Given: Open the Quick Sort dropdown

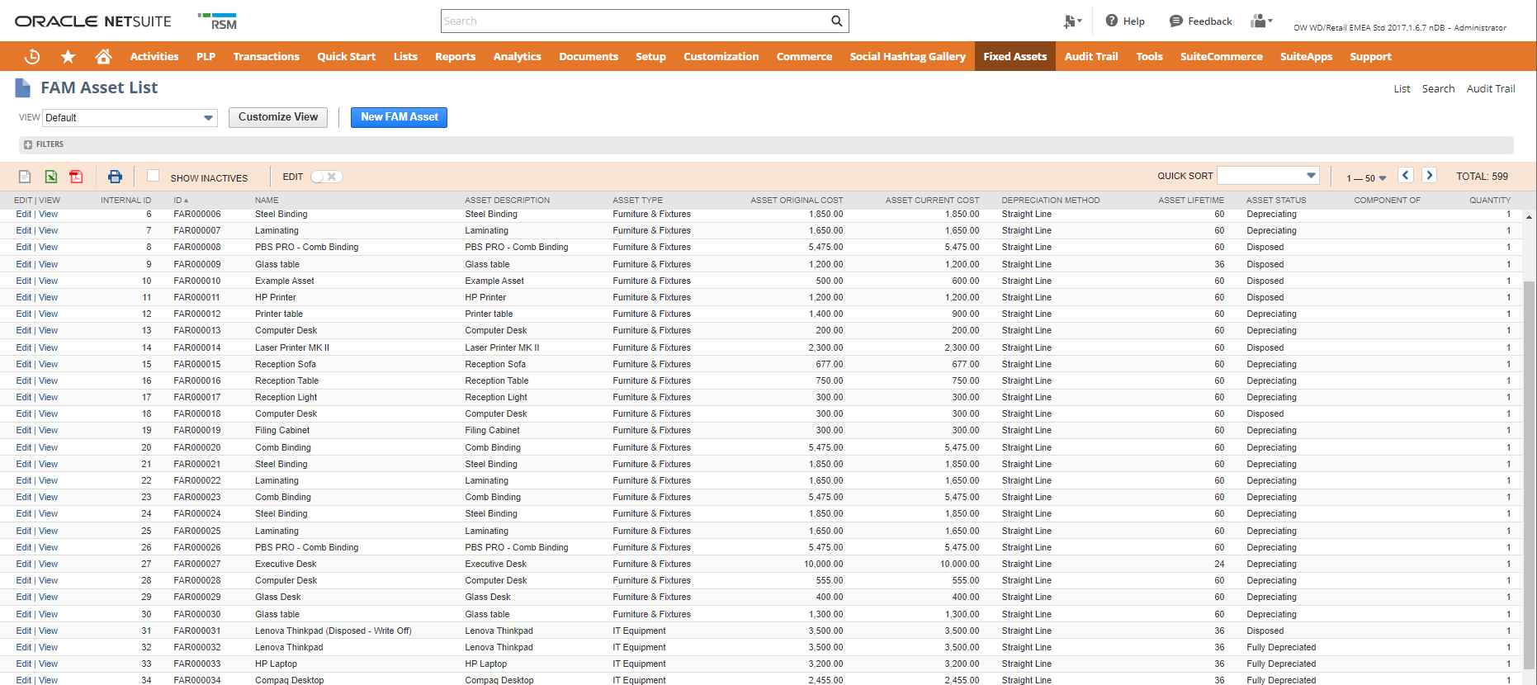Looking at the screenshot, I should 1268,176.
